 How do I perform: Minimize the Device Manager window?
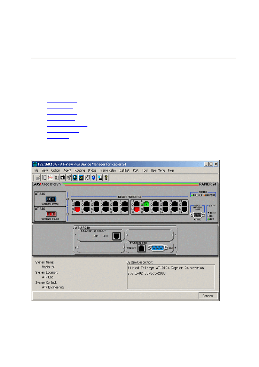tap(206, 164)
